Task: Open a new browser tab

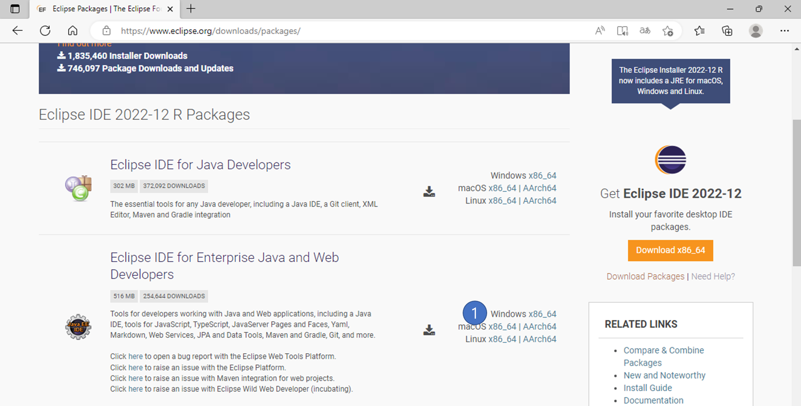Action: [191, 9]
